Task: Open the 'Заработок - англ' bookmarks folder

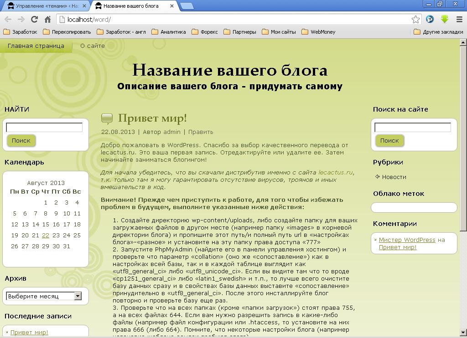Action: coord(121,32)
